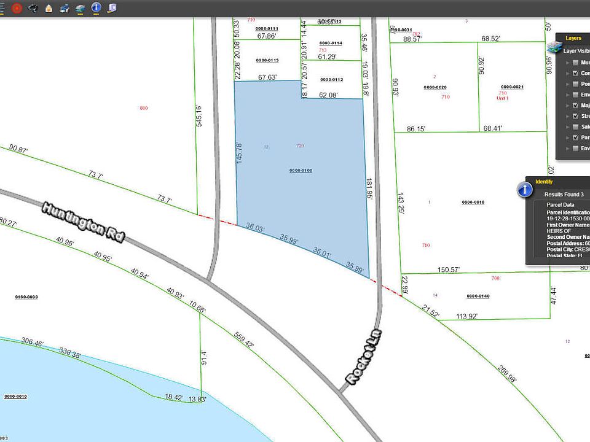Image resolution: width=590 pixels, height=442 pixels.
Task: Expand the last layer's tree arrow
Action: tap(567, 148)
